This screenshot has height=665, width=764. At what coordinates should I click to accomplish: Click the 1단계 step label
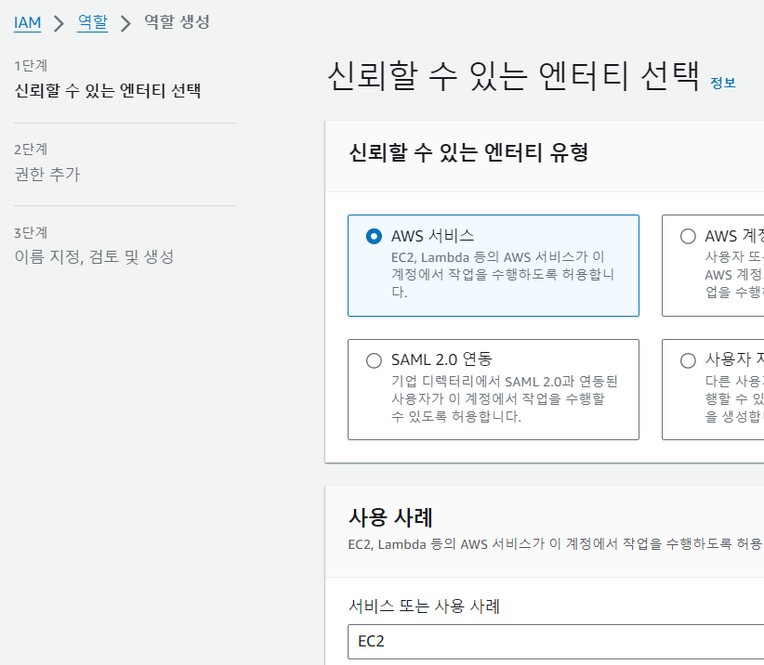[31, 66]
